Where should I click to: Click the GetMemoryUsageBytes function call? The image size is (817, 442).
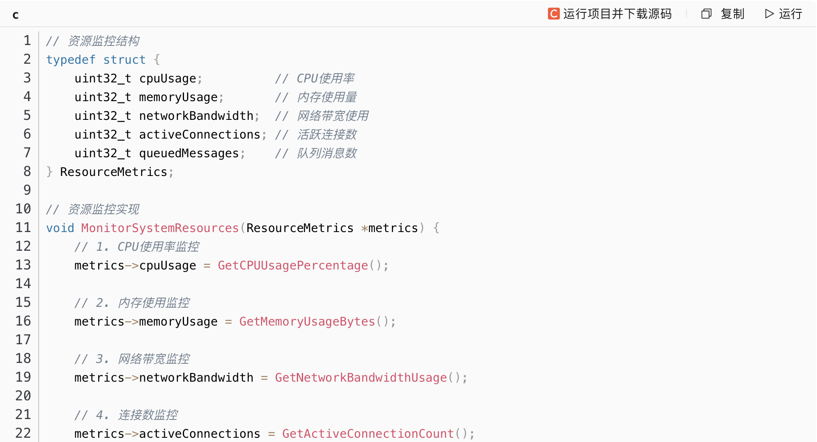pyautogui.click(x=307, y=322)
